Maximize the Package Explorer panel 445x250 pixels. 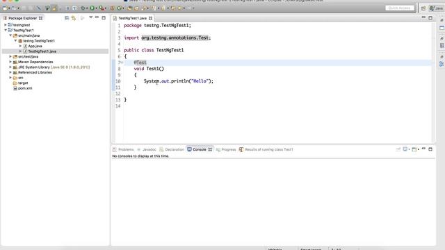point(104,18)
